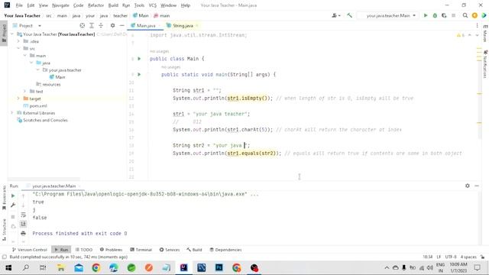Open the Problems tool window
This screenshot has height=275, width=489.
point(111,250)
